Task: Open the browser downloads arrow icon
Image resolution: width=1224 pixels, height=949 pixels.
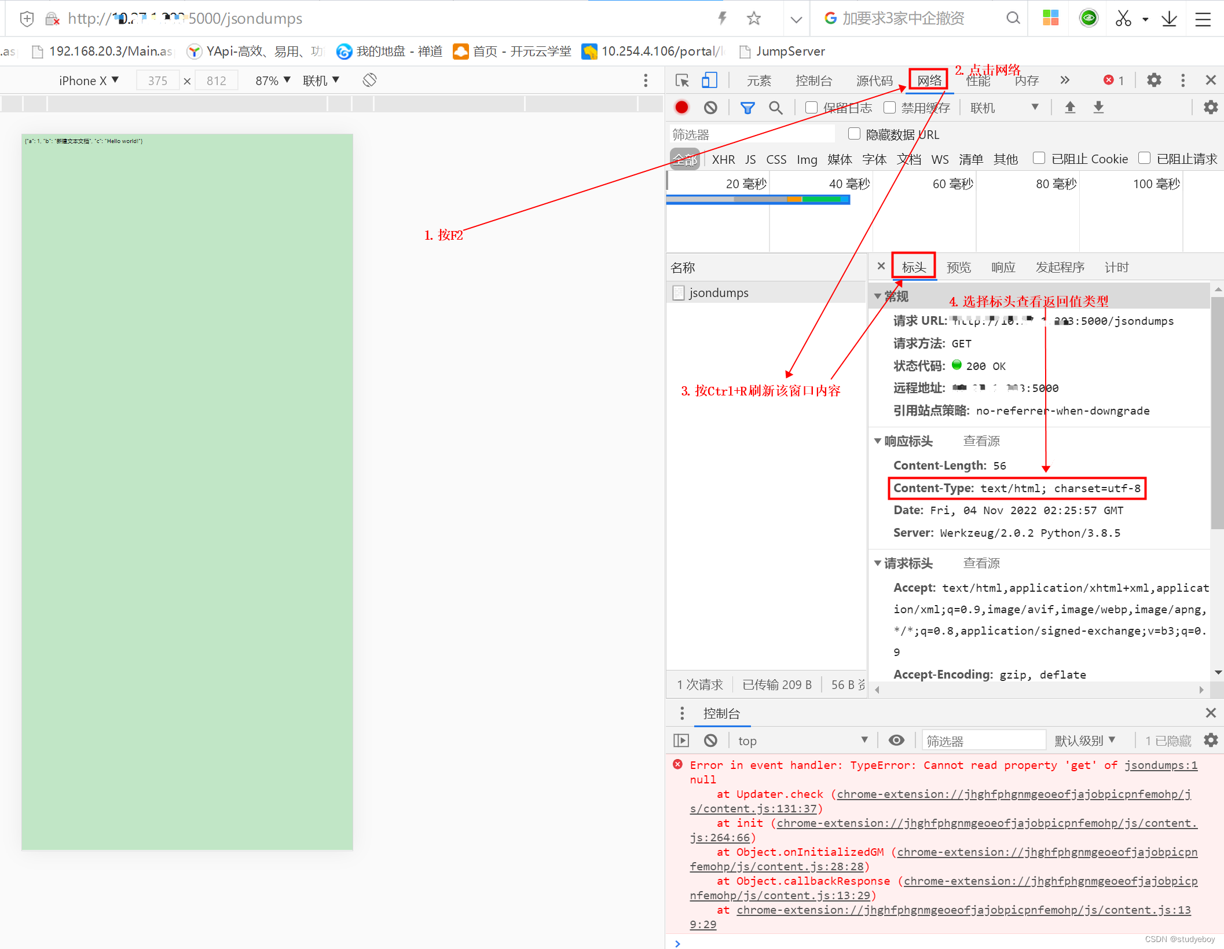Action: (1169, 19)
